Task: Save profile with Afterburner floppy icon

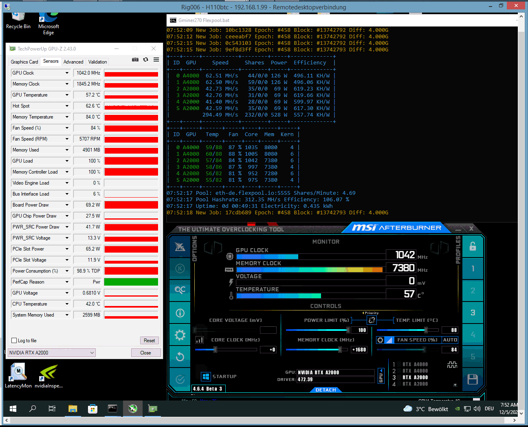Action: 473,379
